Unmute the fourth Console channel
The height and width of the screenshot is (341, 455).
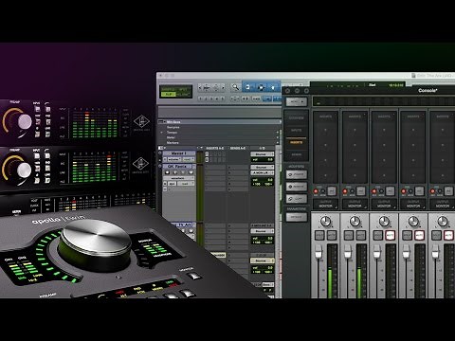click(x=419, y=235)
